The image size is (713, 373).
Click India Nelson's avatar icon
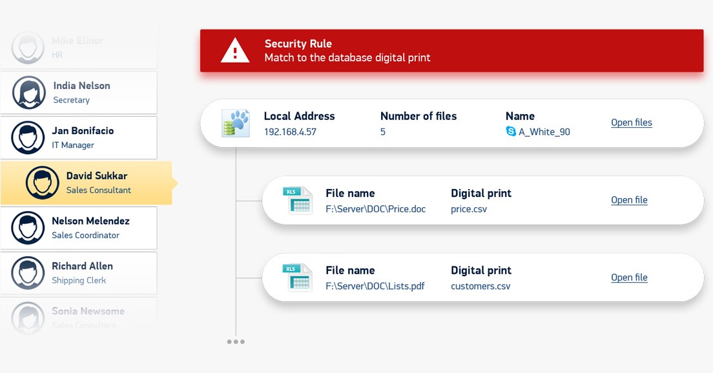tap(28, 93)
